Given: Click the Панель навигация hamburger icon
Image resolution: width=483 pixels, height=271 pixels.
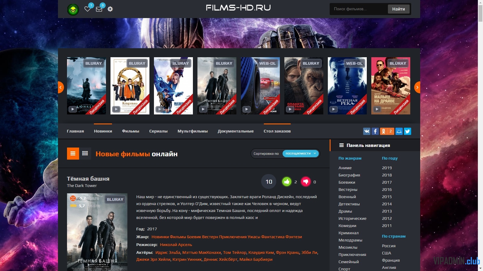Looking at the screenshot, I should tap(341, 145).
